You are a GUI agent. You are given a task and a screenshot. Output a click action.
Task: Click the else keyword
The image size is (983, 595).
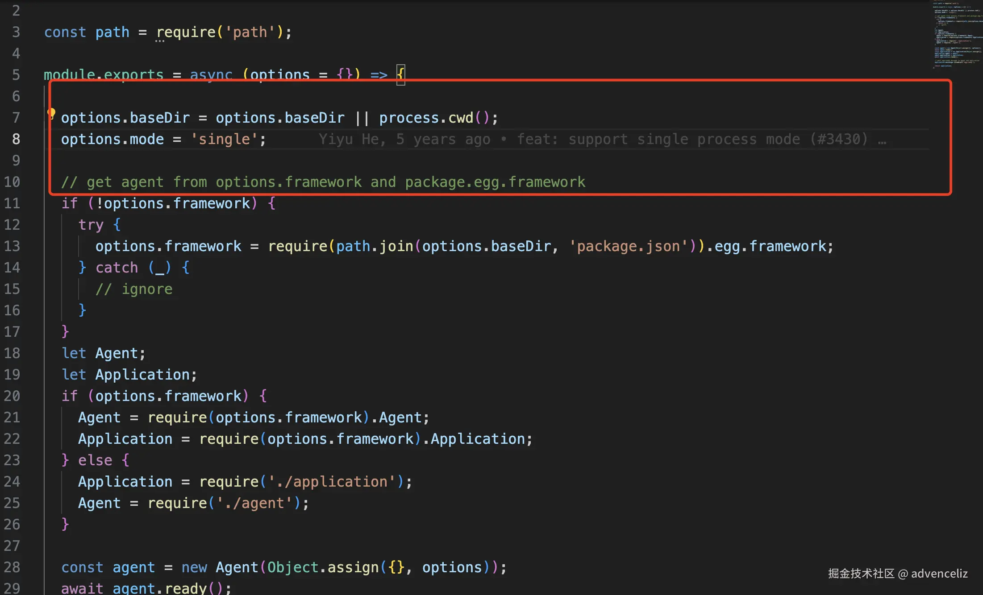tap(95, 460)
